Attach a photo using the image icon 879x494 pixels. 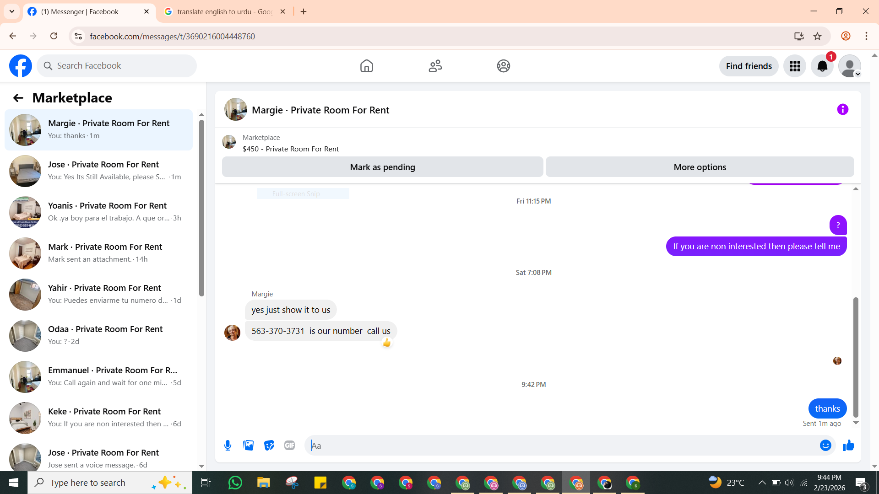pos(248,446)
